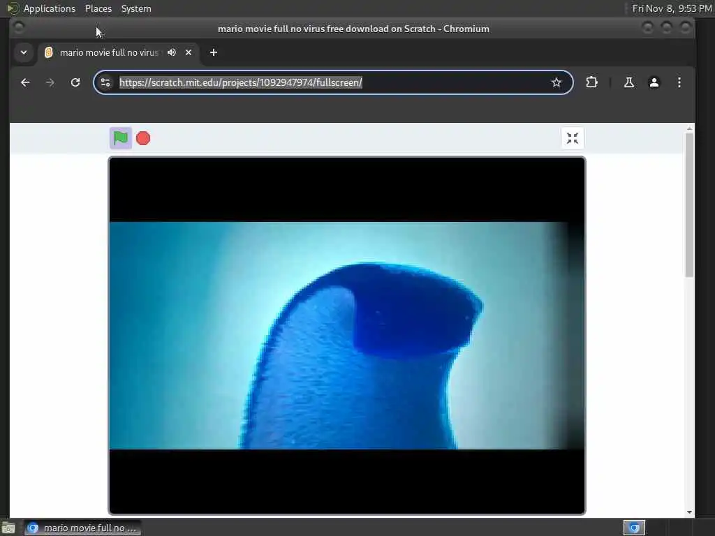715x536 pixels.
Task: Open the profile account icon
Action: (x=654, y=82)
